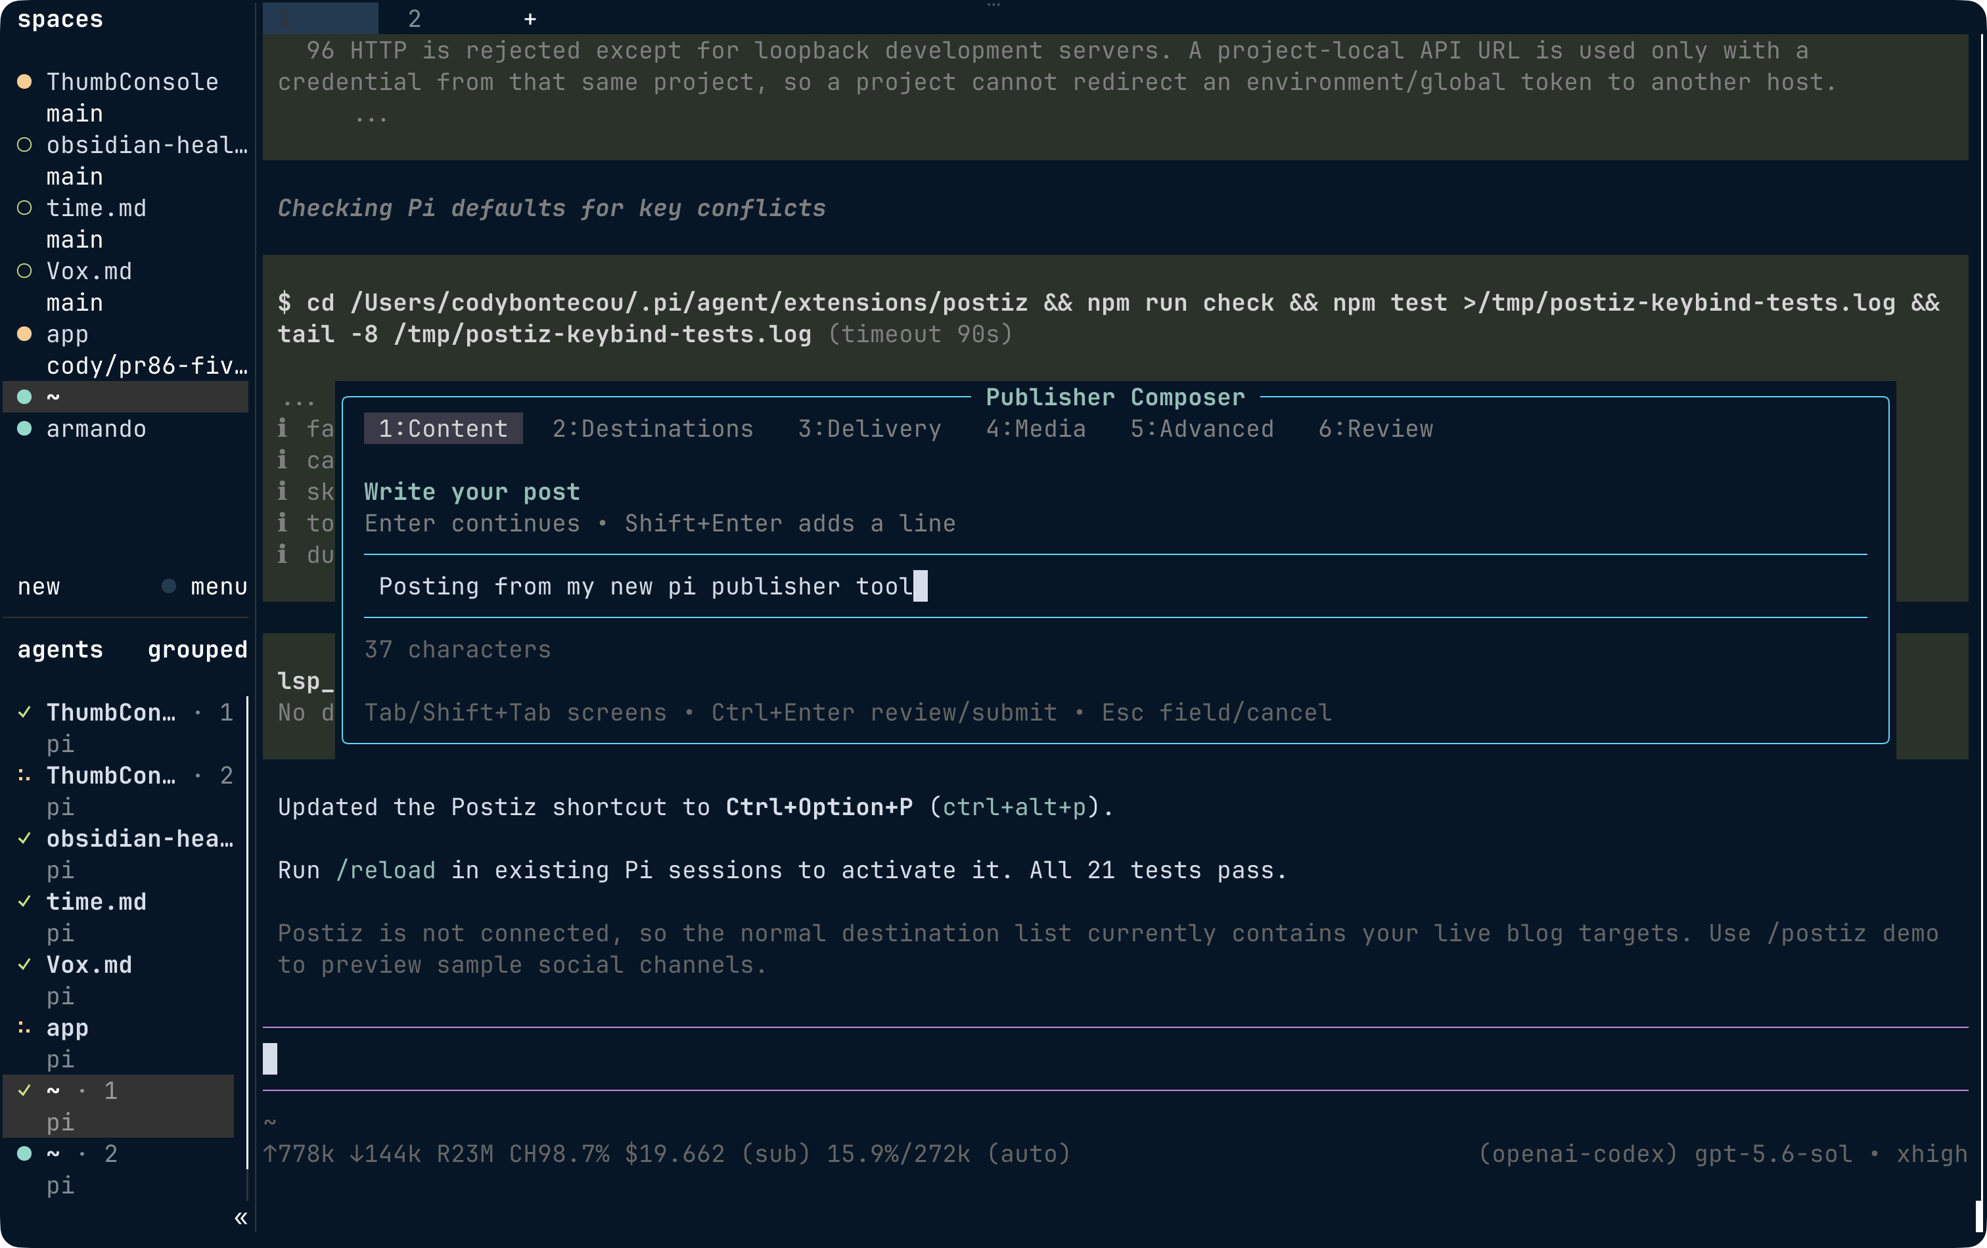Toggle the grouped agents view
Image resolution: width=1987 pixels, height=1248 pixels.
coord(197,650)
